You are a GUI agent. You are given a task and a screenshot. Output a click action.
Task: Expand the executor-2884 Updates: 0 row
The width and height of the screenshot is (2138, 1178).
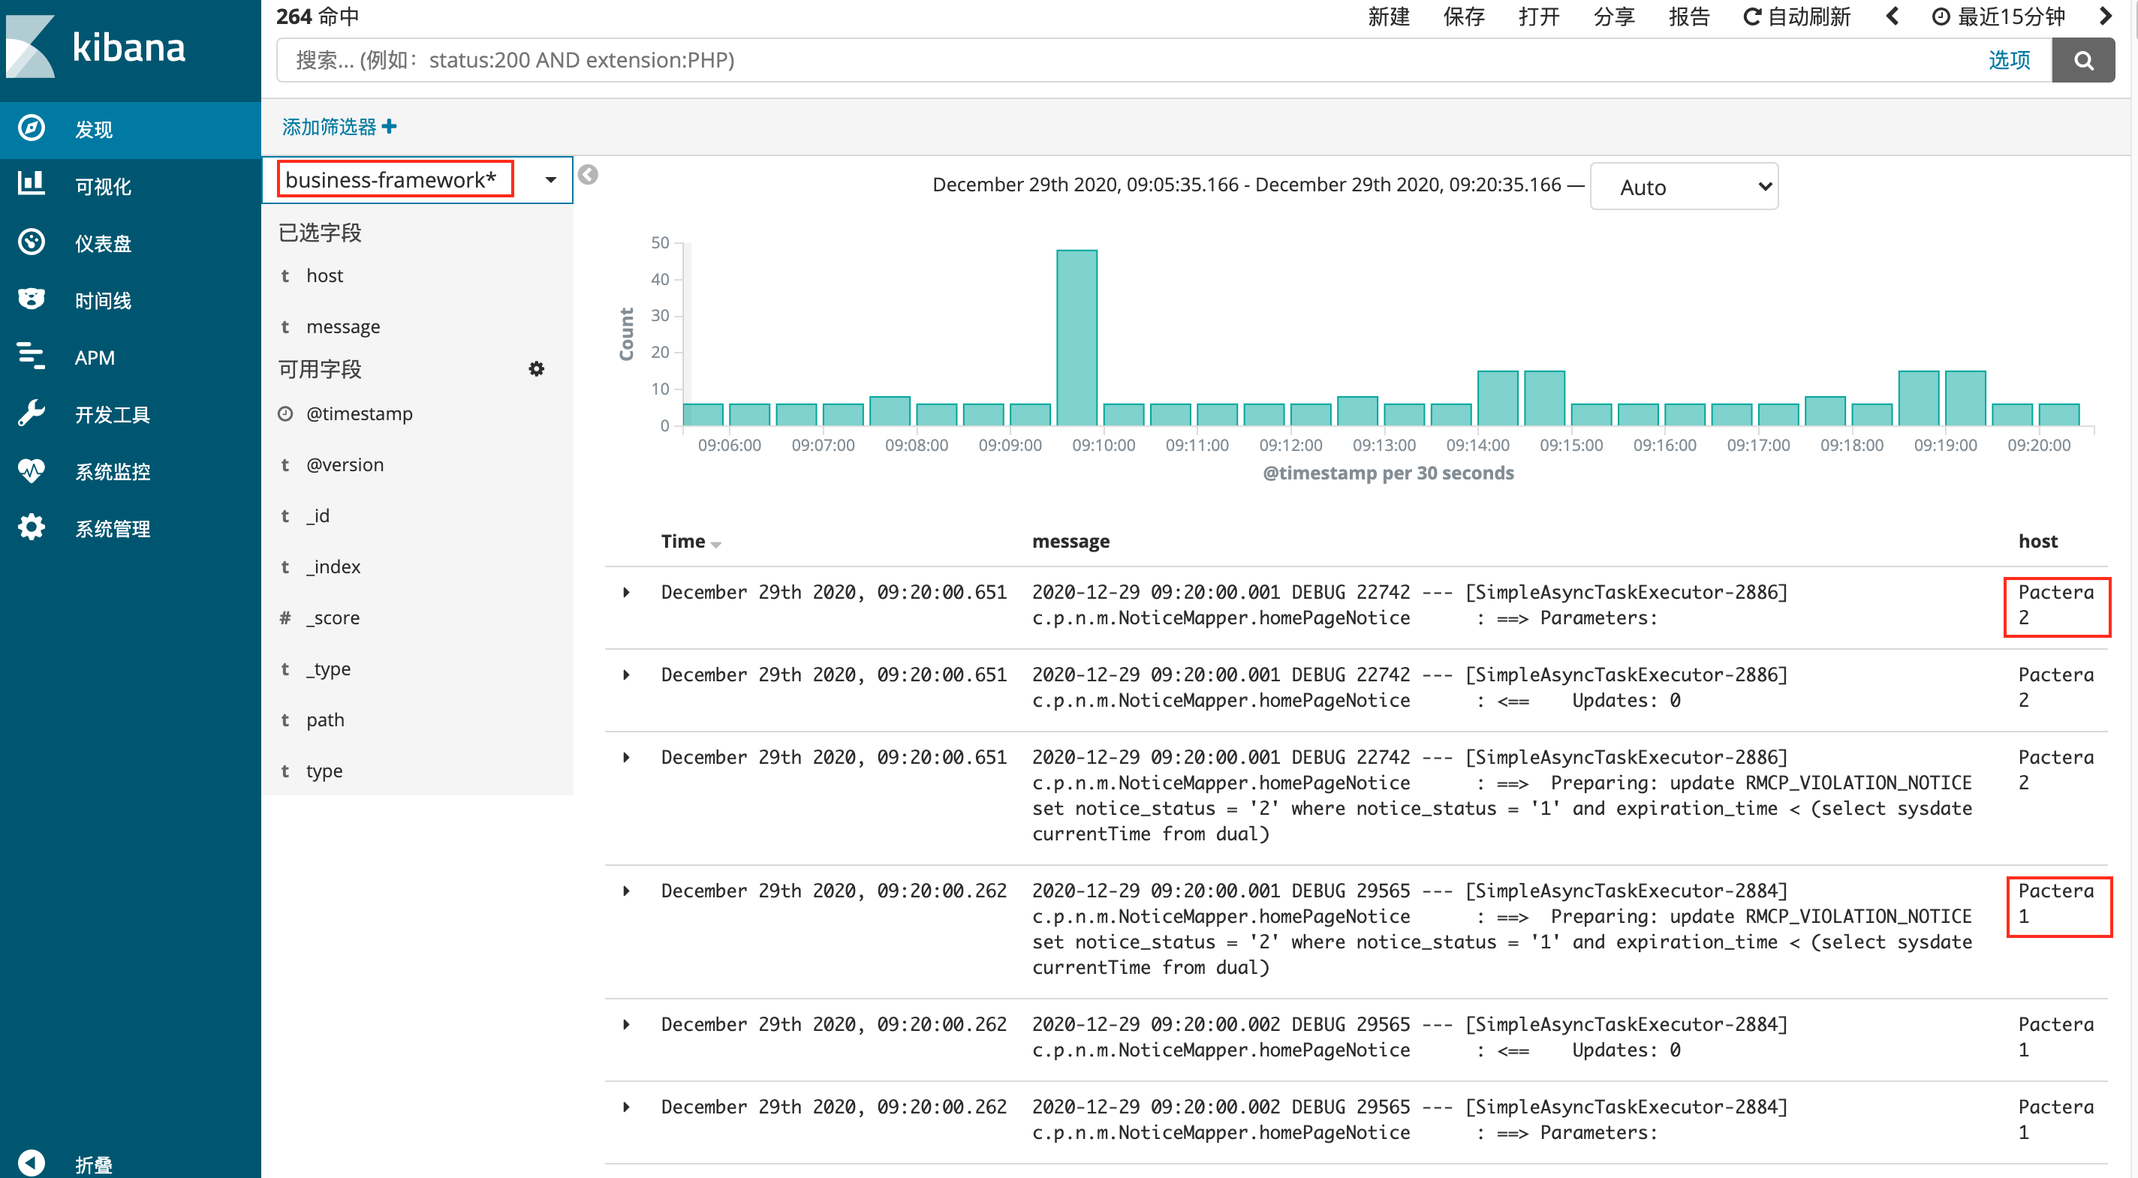coord(627,1024)
